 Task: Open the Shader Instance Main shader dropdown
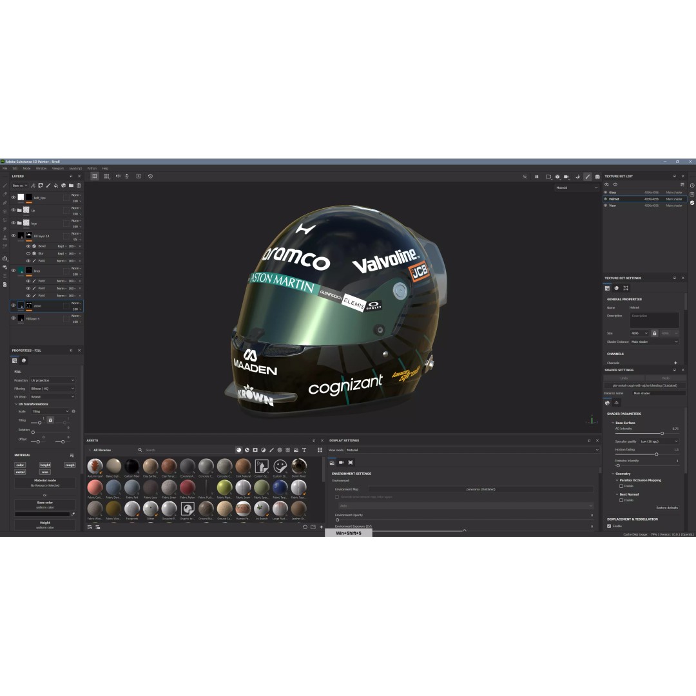[654, 342]
